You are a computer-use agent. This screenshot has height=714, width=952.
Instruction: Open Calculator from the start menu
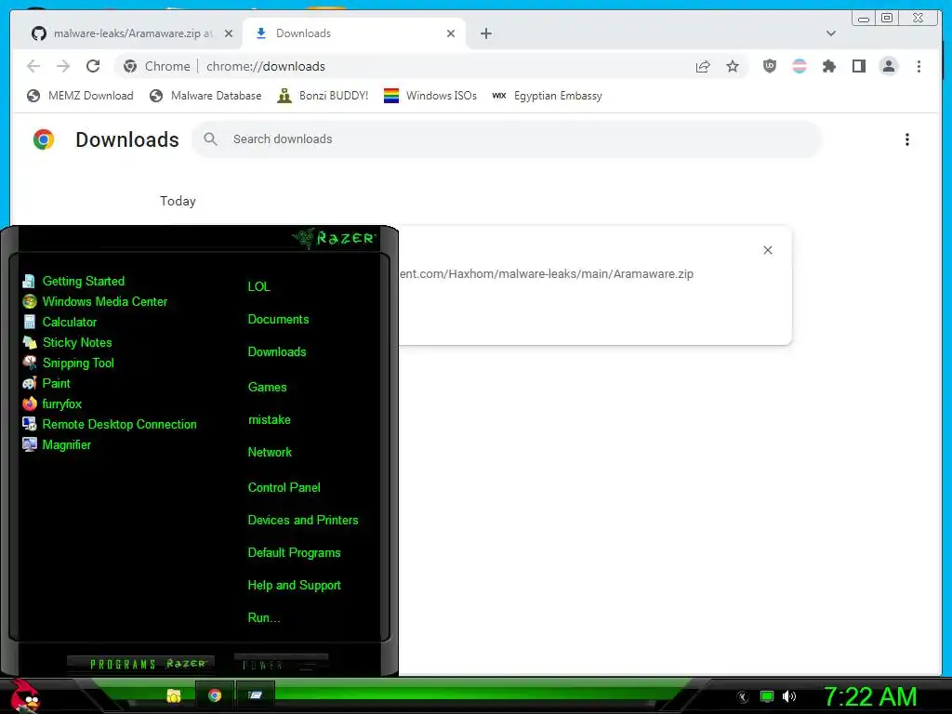pos(59,323)
